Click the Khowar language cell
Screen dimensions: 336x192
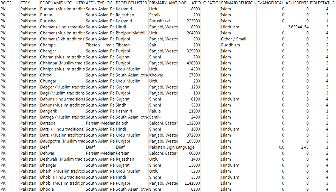(x=163, y=75)
